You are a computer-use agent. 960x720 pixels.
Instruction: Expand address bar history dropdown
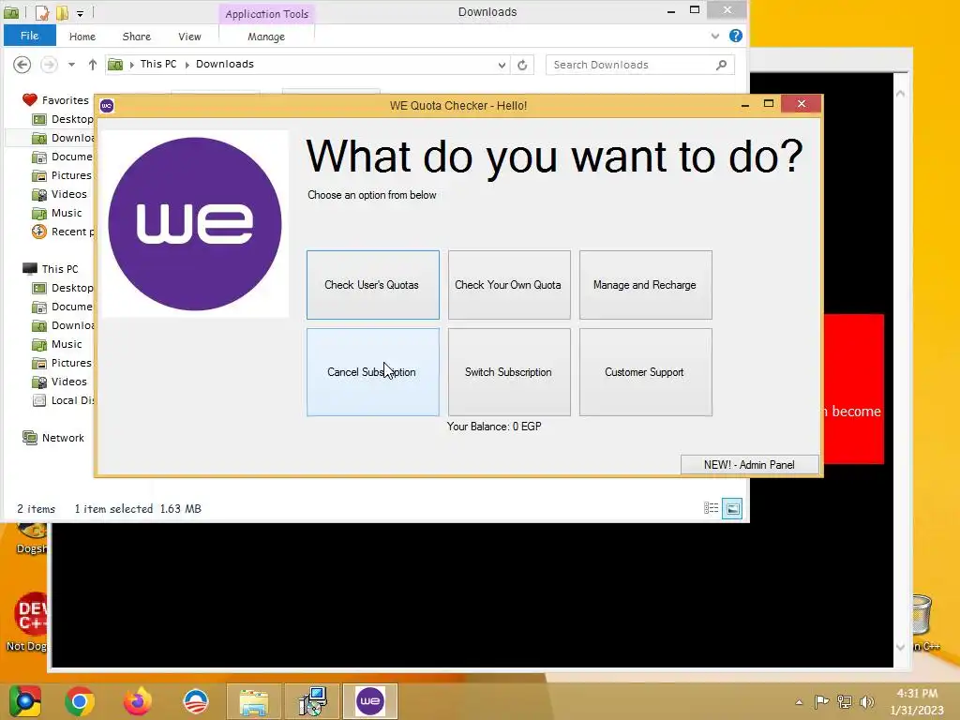point(502,65)
